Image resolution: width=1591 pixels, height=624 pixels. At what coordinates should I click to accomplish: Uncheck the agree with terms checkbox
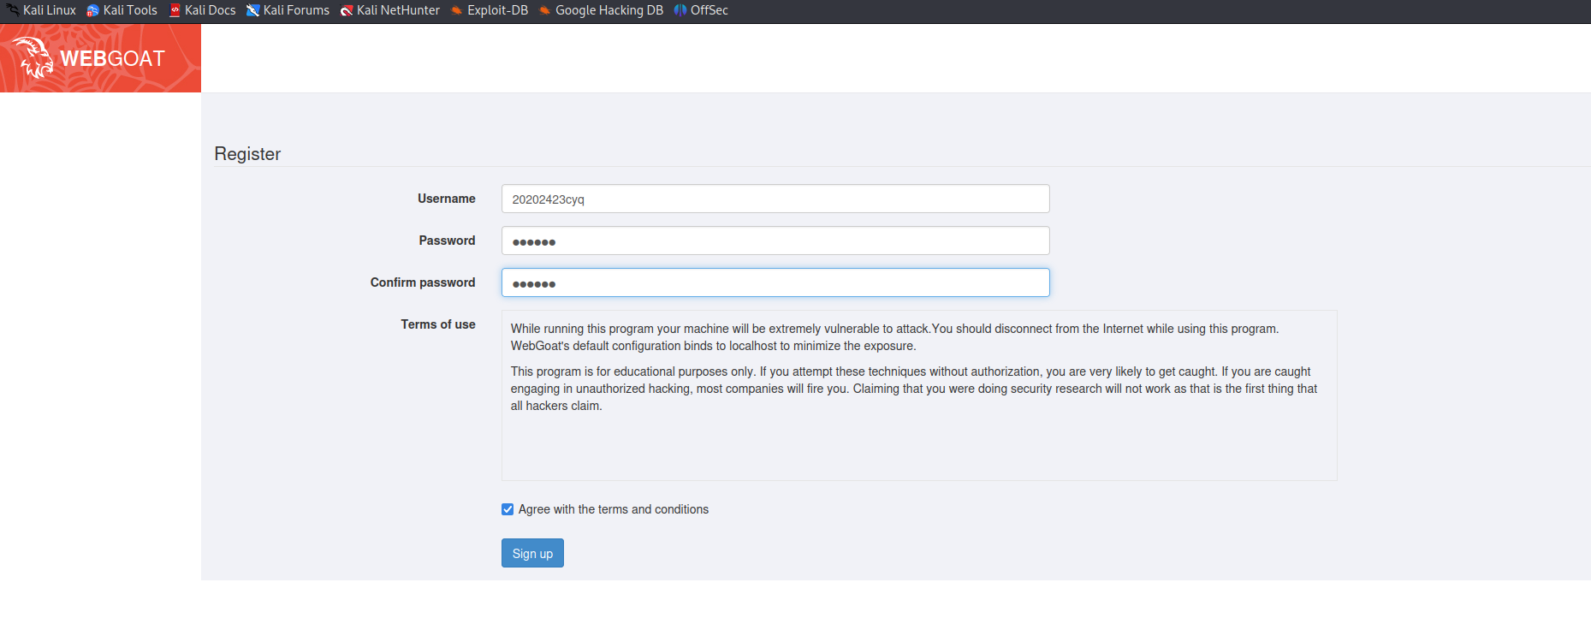pyautogui.click(x=508, y=509)
